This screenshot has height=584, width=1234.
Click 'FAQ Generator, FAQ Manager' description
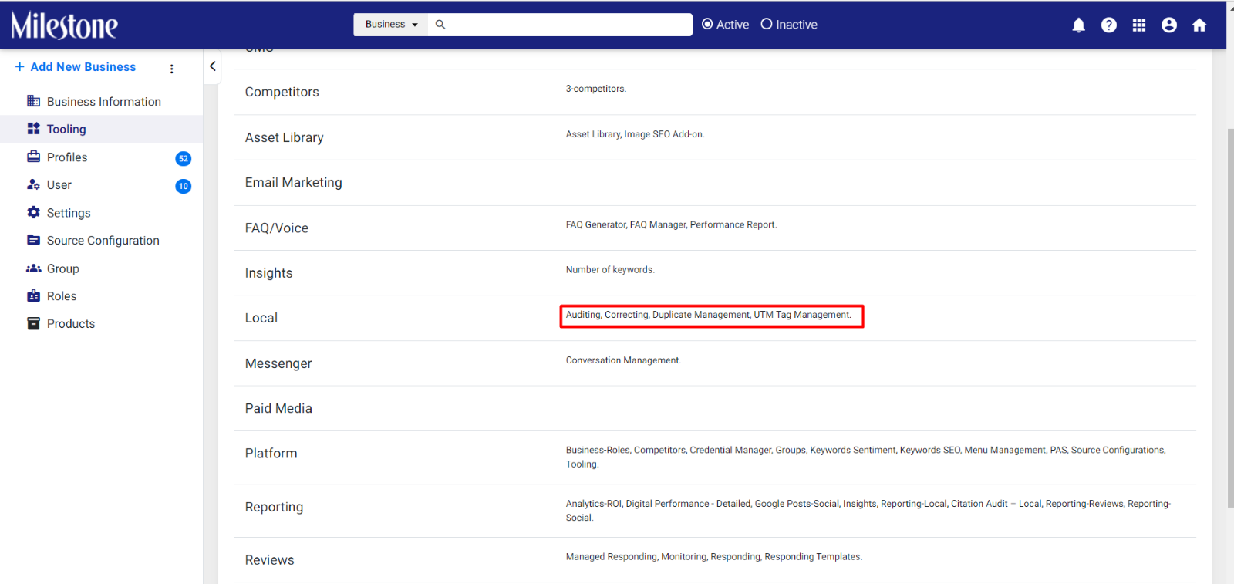(671, 225)
